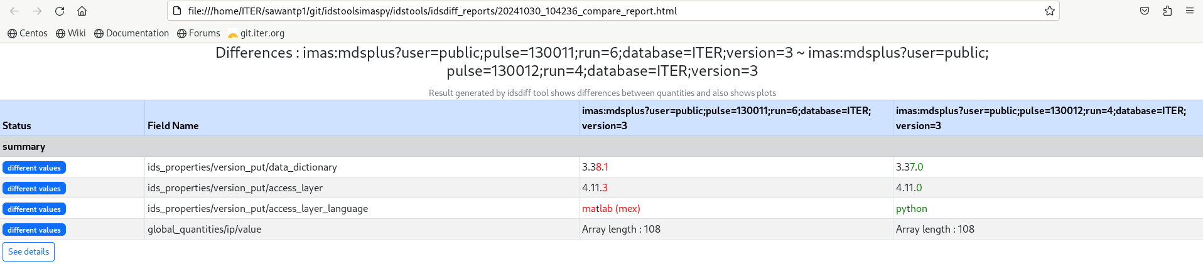The image size is (1203, 264).
Task: Click different values badge for data_dictionary row
Action: pyautogui.click(x=34, y=167)
